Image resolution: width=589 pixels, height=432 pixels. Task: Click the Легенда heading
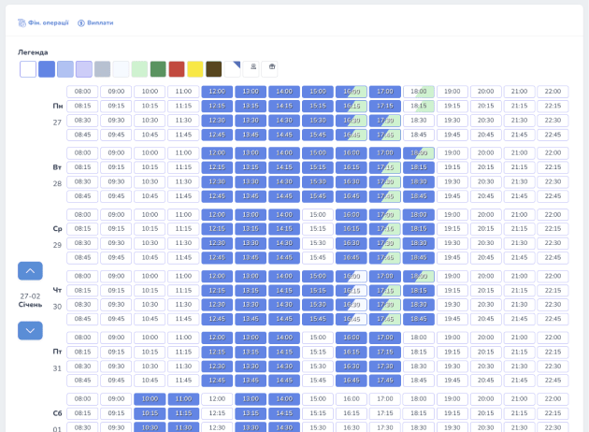click(33, 52)
